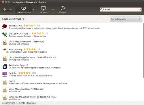Click the magnifying glass search icon
This screenshot has width=144, height=105.
coord(101,9)
